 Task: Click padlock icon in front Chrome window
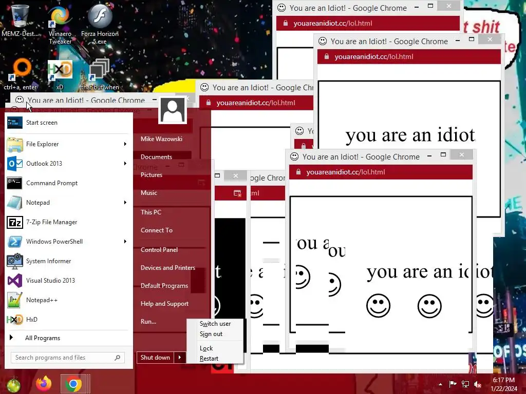(x=298, y=172)
